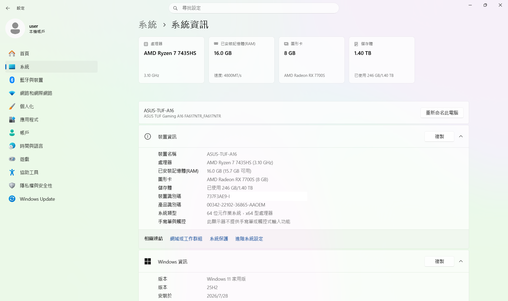Open the 首頁 home icon in sidebar

point(12,54)
